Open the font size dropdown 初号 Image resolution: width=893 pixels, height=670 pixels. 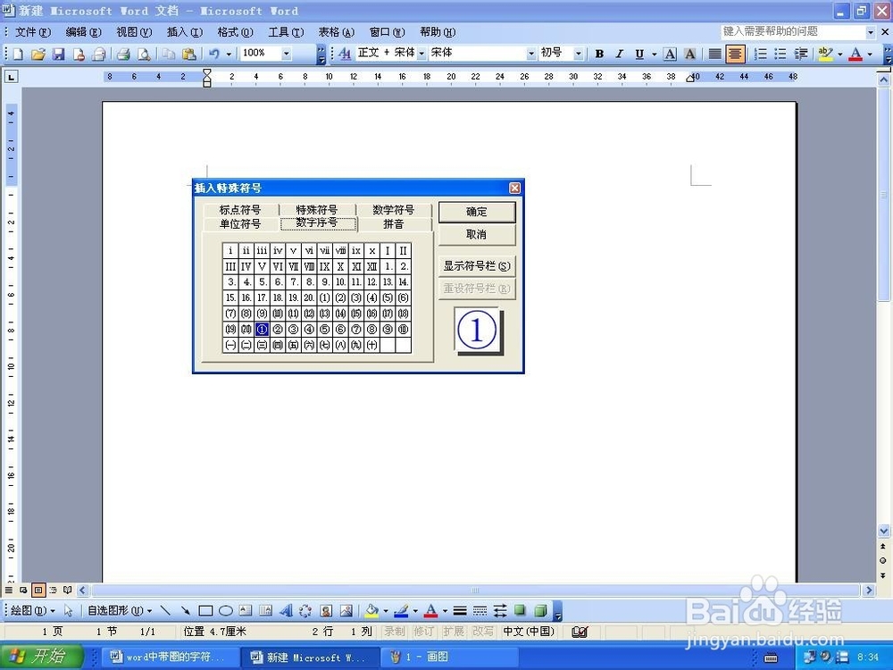(x=578, y=54)
